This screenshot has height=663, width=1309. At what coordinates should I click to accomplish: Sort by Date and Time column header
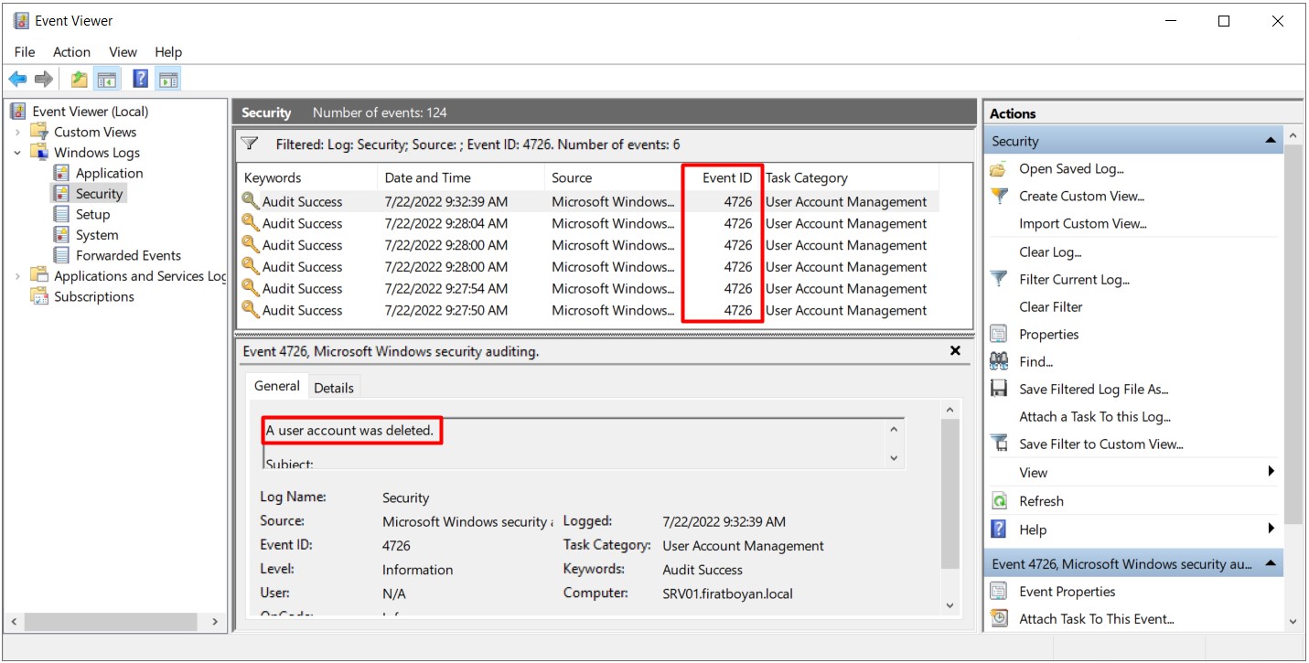click(x=461, y=177)
